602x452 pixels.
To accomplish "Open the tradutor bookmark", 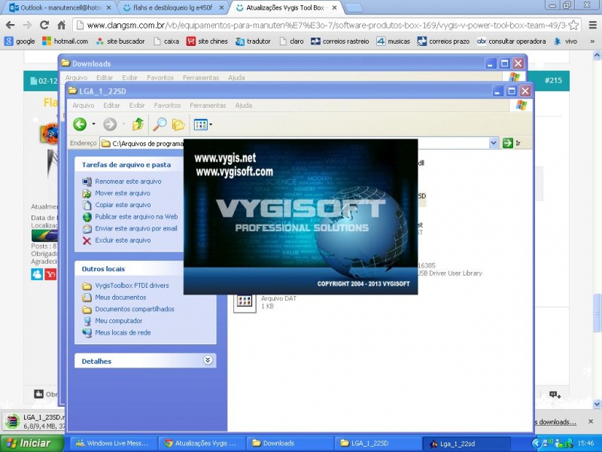I will click(x=253, y=41).
